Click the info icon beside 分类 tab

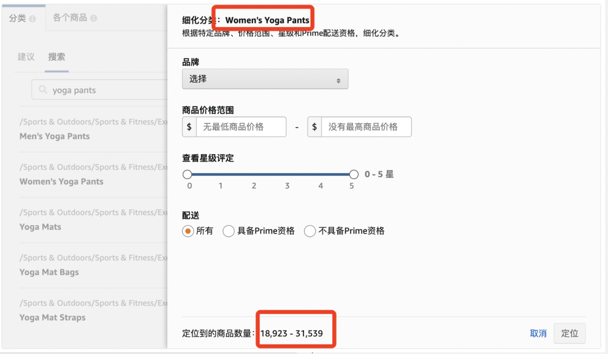(32, 18)
